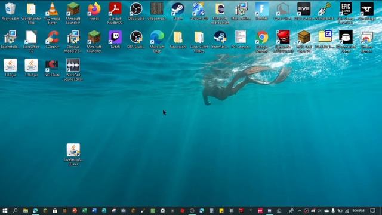Select the EpicInstaller setup icon
Image resolution: width=382 pixels, height=215 pixels.
click(x=10, y=40)
